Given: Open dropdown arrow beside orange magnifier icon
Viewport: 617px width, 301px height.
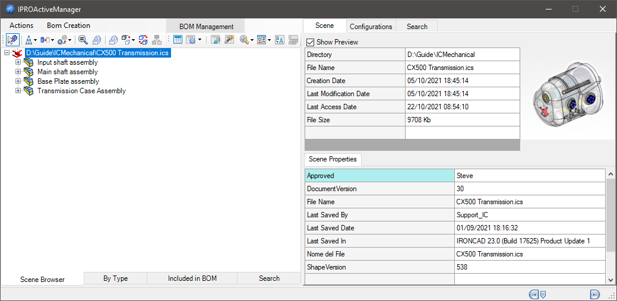Looking at the screenshot, I should (x=252, y=40).
